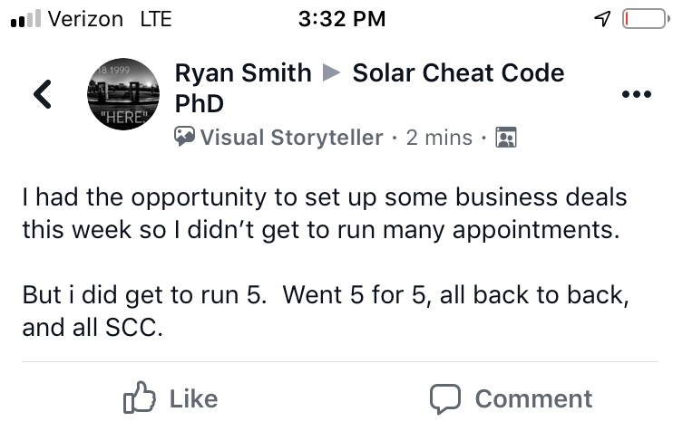Image resolution: width=673 pixels, height=431 pixels.
Task: Tap the Verizon carrier label
Action: click(x=85, y=19)
